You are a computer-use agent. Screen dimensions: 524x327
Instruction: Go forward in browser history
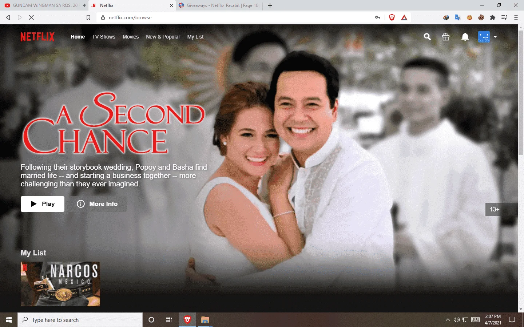(20, 17)
